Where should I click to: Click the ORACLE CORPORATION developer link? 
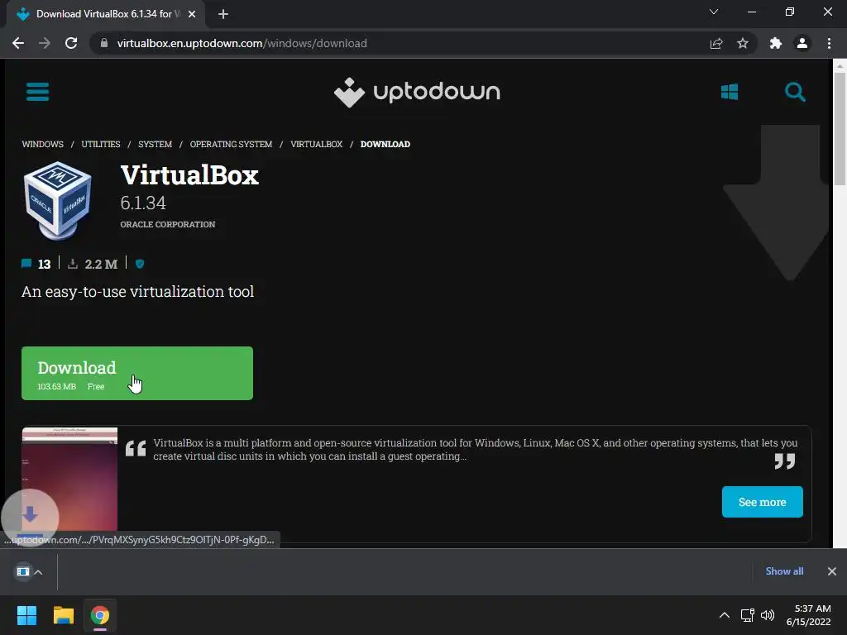(167, 224)
